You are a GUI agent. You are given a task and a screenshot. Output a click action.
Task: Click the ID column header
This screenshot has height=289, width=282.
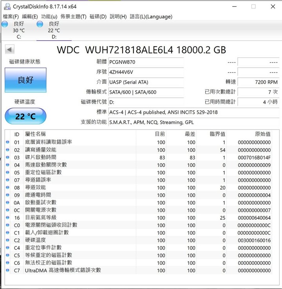(x=17, y=135)
